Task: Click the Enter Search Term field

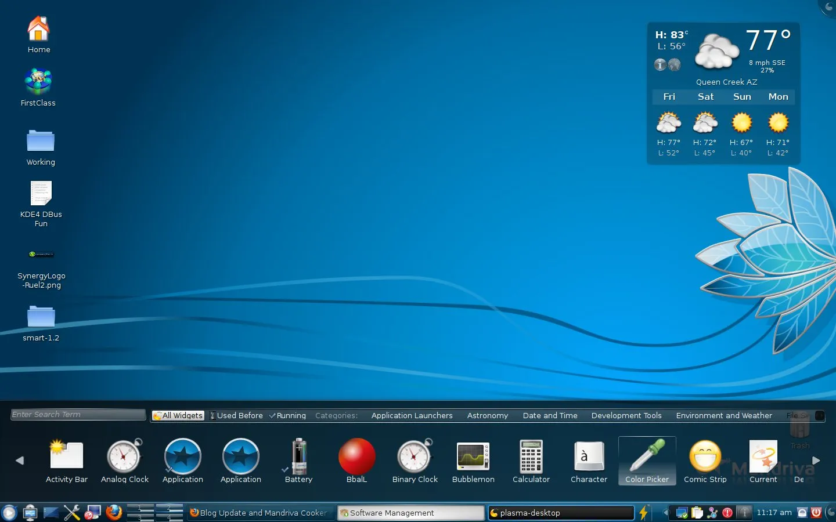Action: pyautogui.click(x=78, y=415)
